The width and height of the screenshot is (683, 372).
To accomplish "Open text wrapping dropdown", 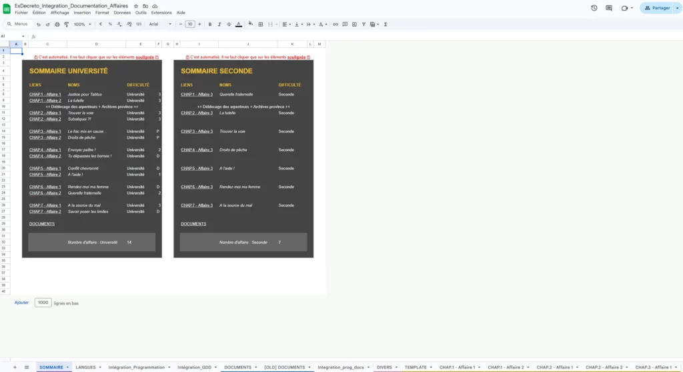I will [x=311, y=25].
